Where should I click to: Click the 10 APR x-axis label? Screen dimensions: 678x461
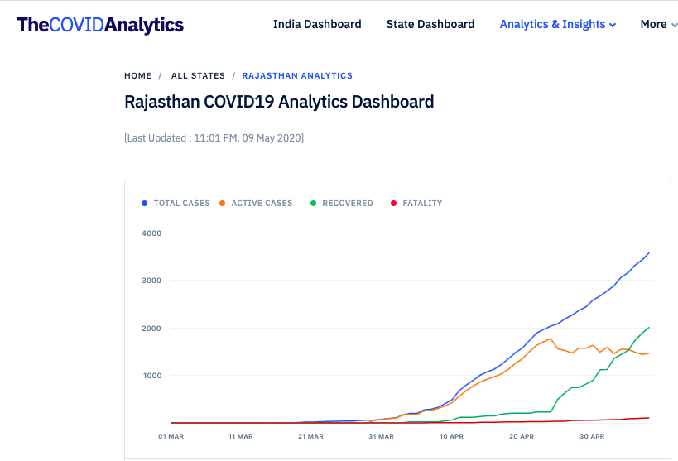coord(451,436)
